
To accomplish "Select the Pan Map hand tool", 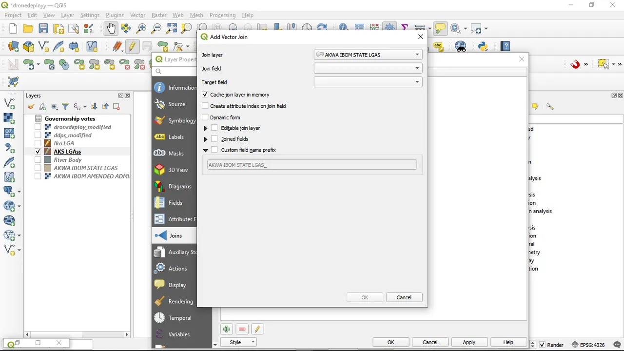I will click(111, 29).
